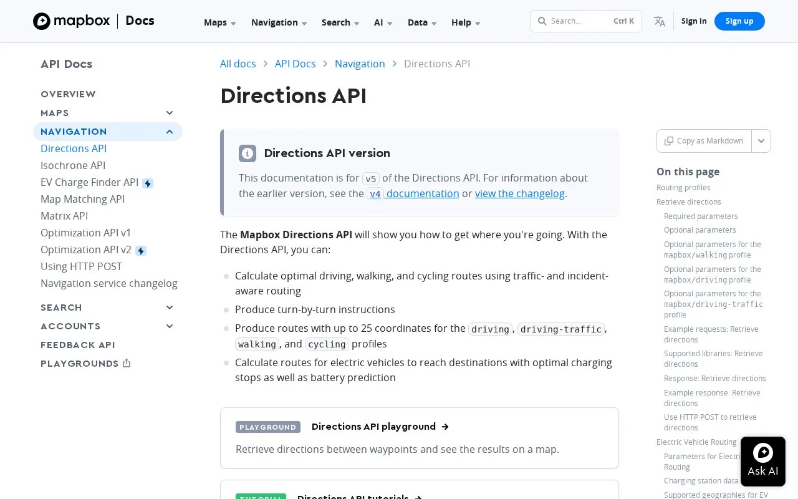Jump to Optional parameters section

[700, 230]
